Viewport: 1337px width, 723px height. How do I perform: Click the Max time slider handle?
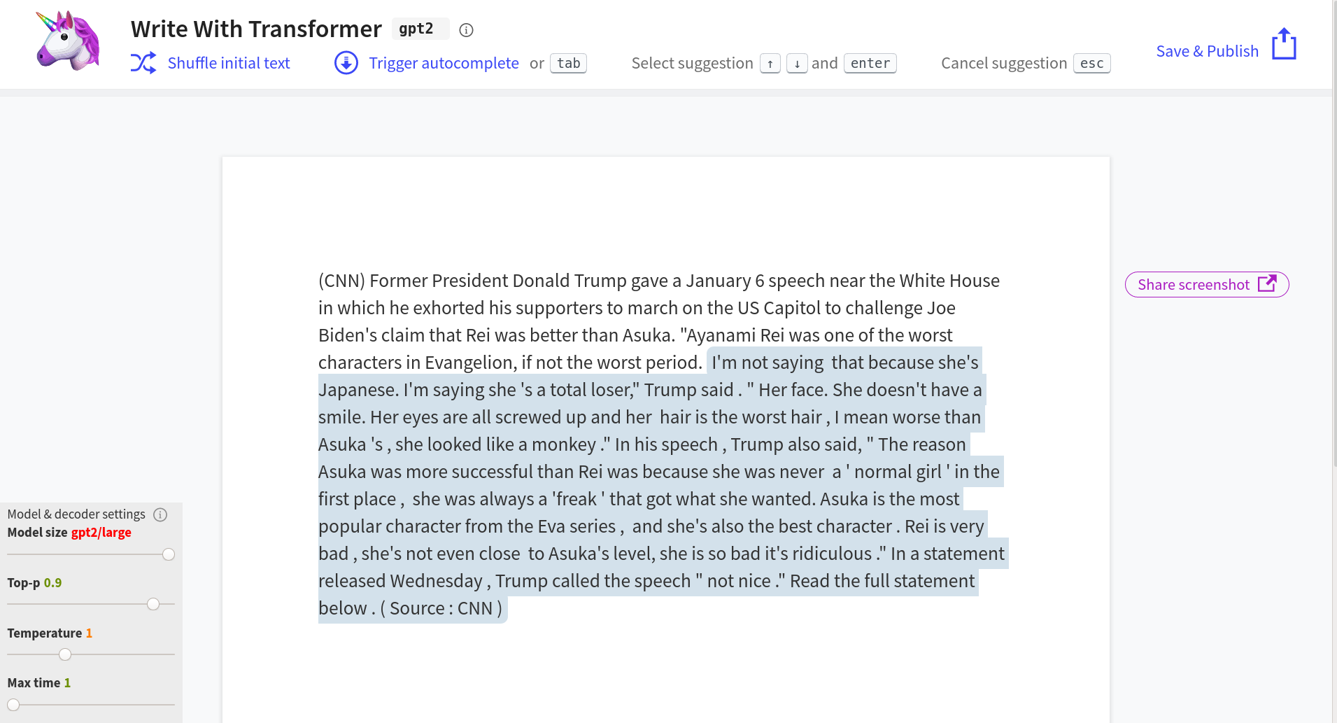(13, 705)
